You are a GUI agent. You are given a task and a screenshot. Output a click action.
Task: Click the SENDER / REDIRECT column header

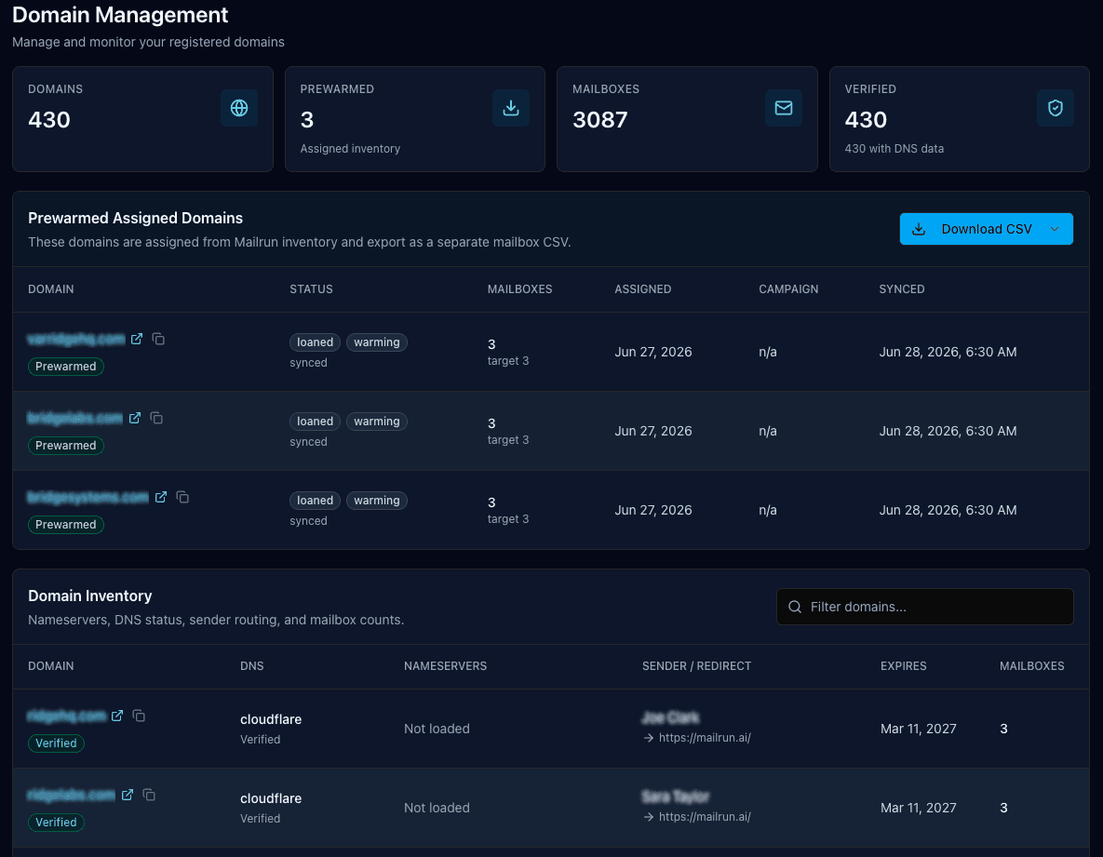tap(696, 665)
